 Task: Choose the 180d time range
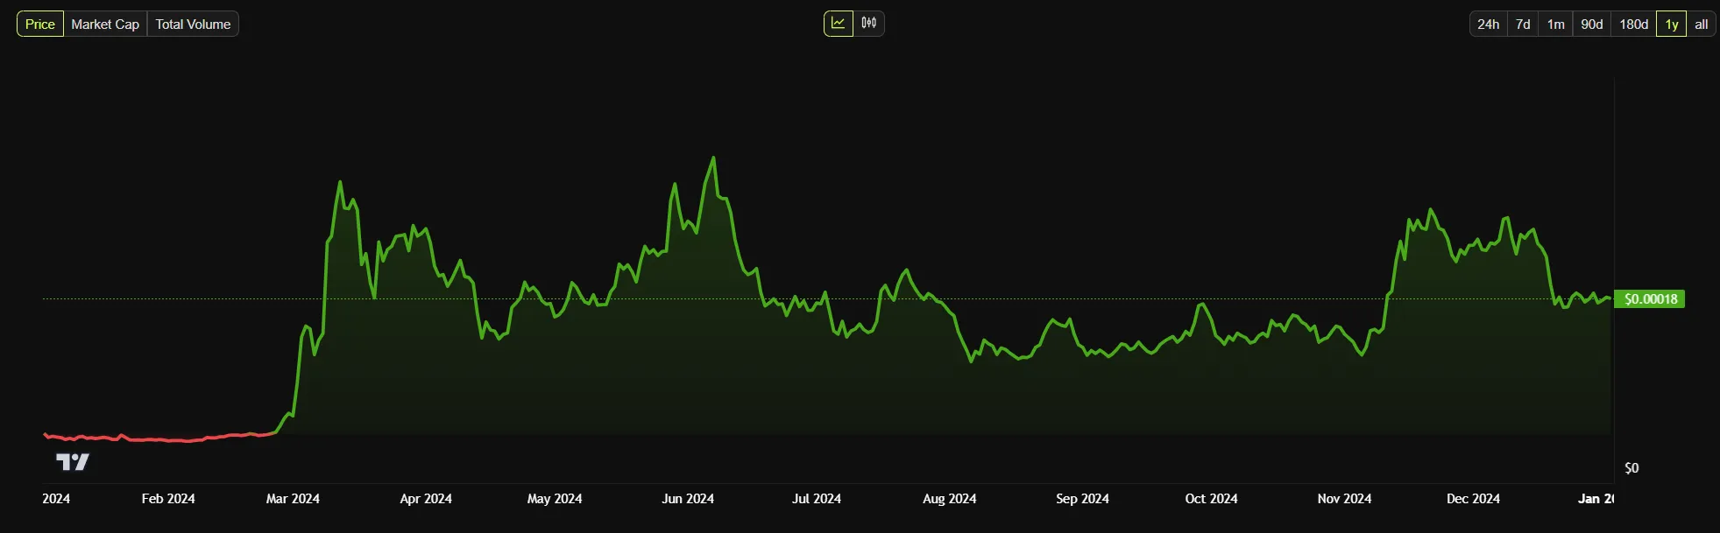(x=1633, y=25)
